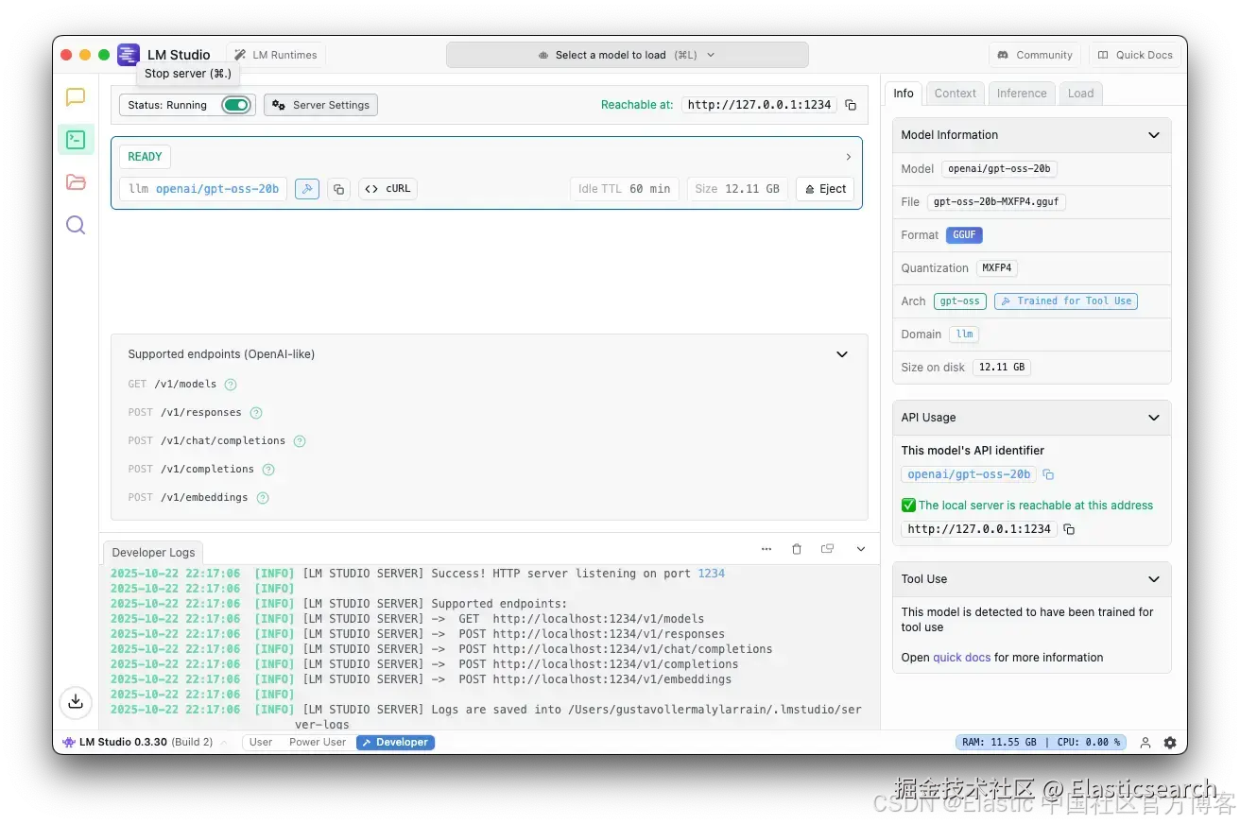Switch to the Info tab
The image size is (1240, 824).
904,94
